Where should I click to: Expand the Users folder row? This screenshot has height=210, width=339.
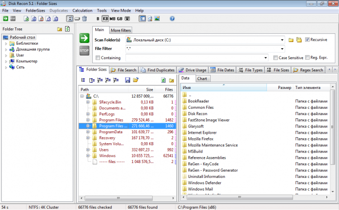88,149
